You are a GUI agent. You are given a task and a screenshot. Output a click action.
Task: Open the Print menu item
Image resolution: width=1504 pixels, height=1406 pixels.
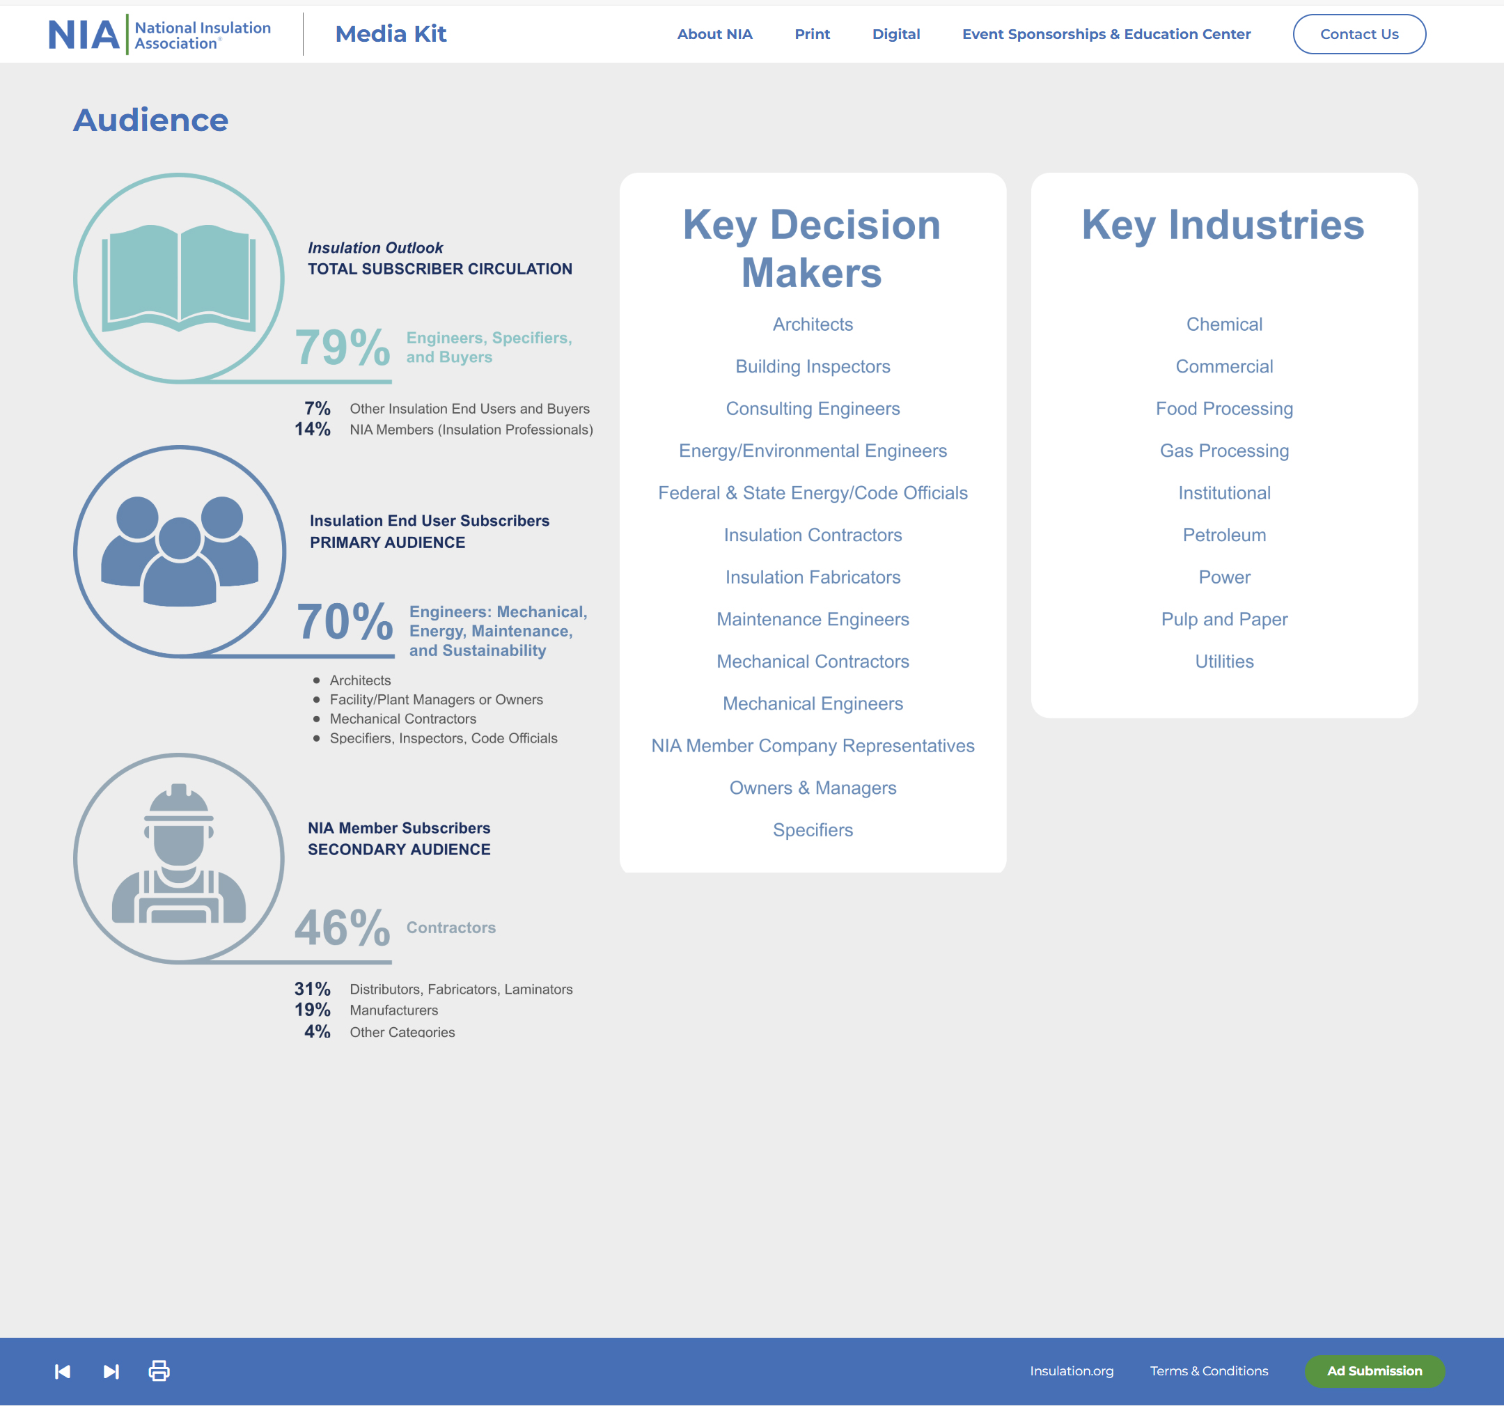tap(812, 34)
